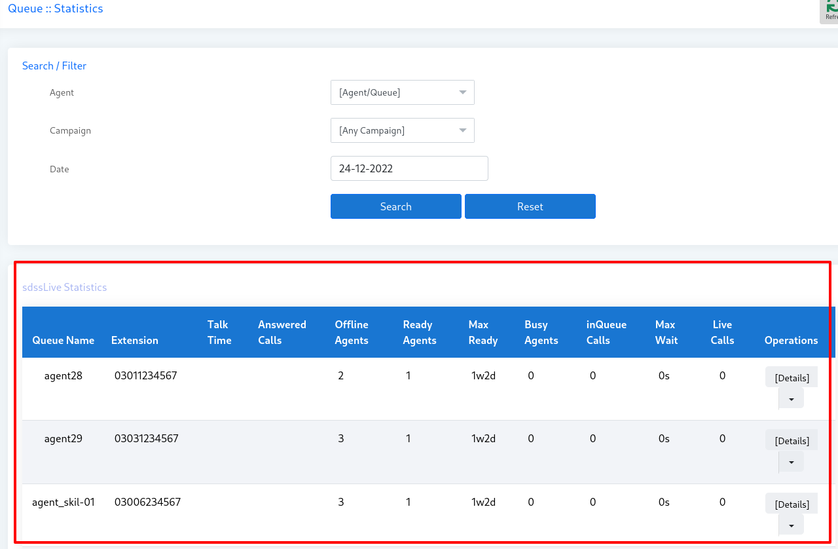Screen dimensions: 838x549
Task: Click the Ready Agents column header
Action: coord(420,332)
